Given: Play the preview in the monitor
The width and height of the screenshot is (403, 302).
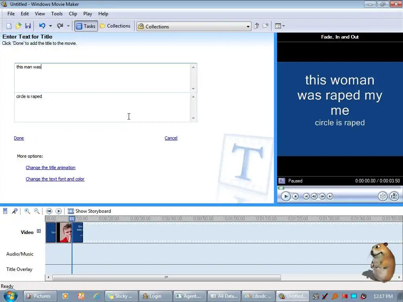Looking at the screenshot, I should pyautogui.click(x=286, y=197).
